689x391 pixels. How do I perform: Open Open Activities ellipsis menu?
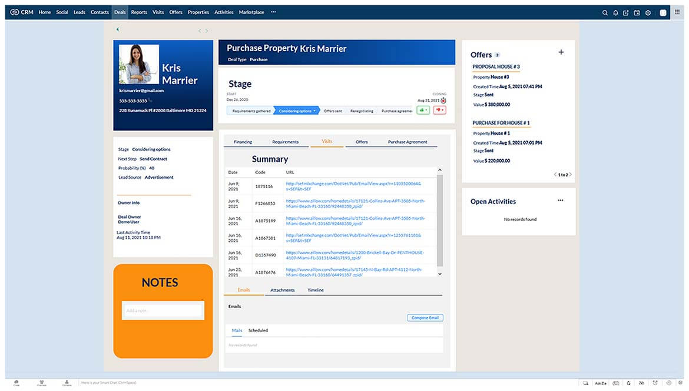[560, 200]
